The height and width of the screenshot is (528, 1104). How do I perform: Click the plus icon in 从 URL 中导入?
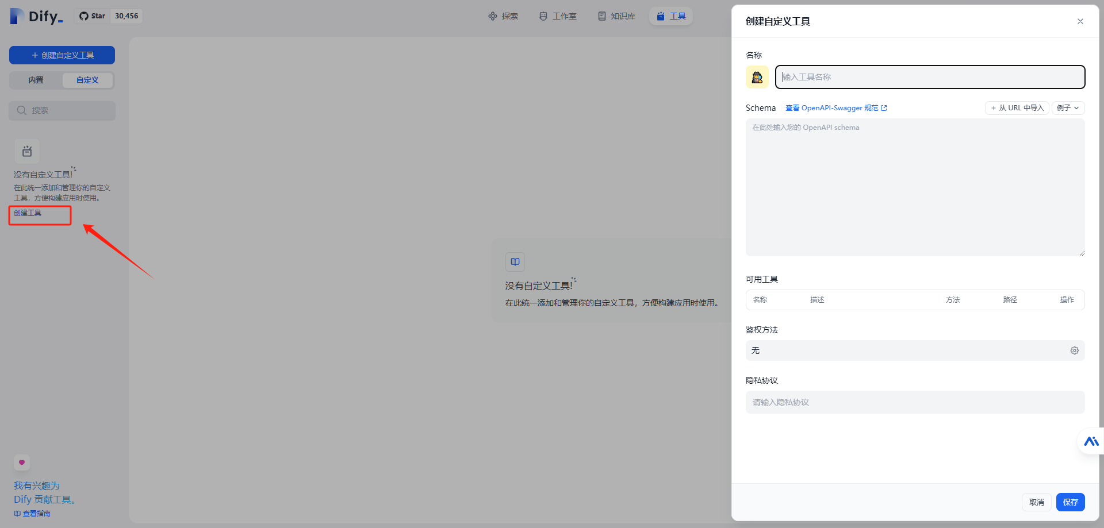click(993, 108)
